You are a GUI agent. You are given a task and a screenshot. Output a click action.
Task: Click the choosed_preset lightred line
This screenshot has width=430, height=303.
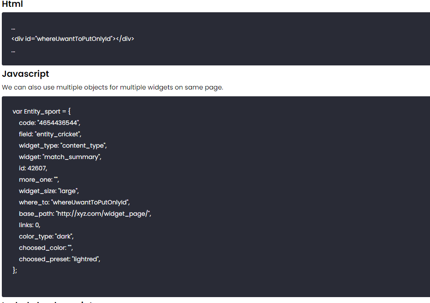click(x=60, y=259)
